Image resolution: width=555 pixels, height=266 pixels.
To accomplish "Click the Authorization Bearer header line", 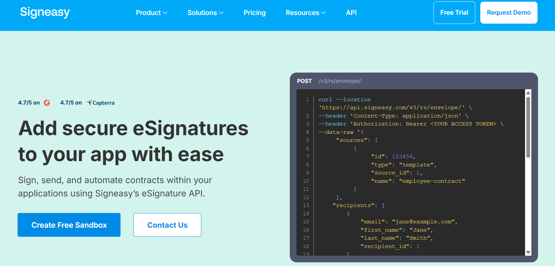I will point(411,124).
